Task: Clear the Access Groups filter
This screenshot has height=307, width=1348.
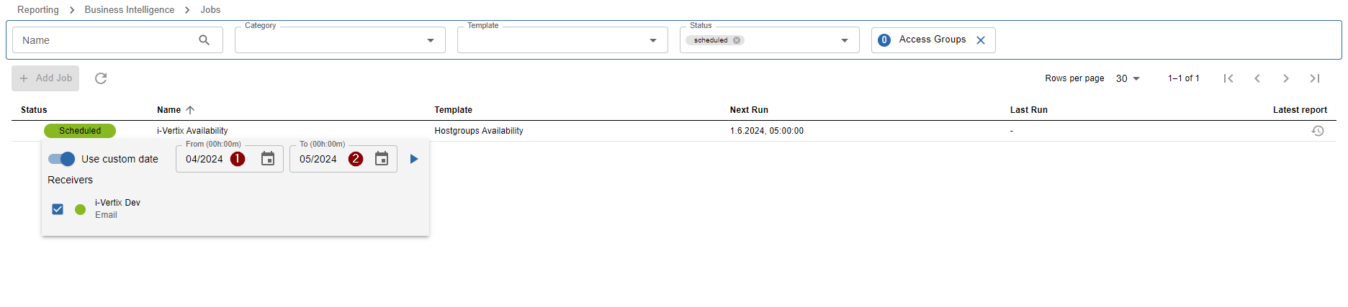Action: pyautogui.click(x=981, y=40)
